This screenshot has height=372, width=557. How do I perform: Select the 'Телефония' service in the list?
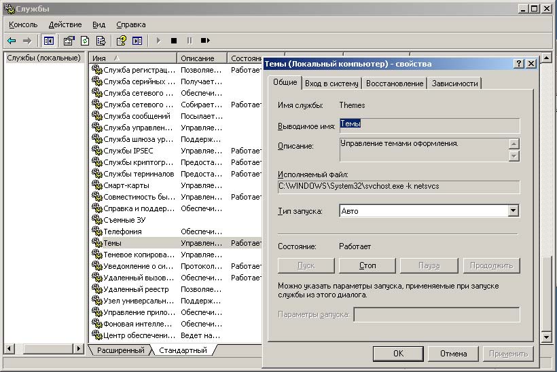(x=122, y=231)
